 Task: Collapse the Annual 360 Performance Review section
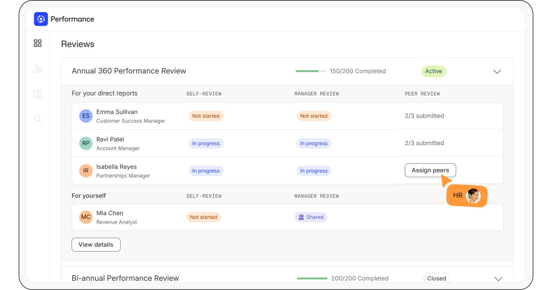[497, 71]
